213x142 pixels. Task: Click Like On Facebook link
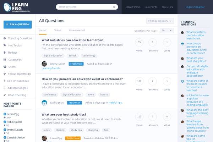pos(16,81)
